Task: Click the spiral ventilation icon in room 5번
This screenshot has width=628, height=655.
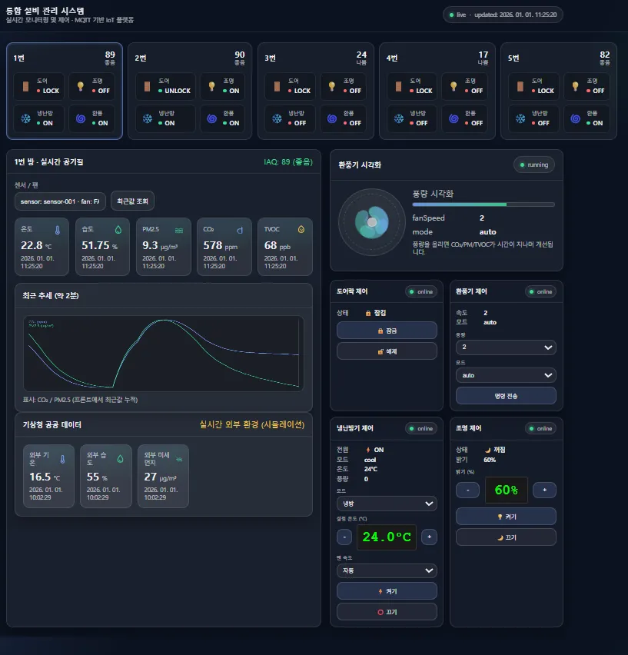Action: coord(576,118)
